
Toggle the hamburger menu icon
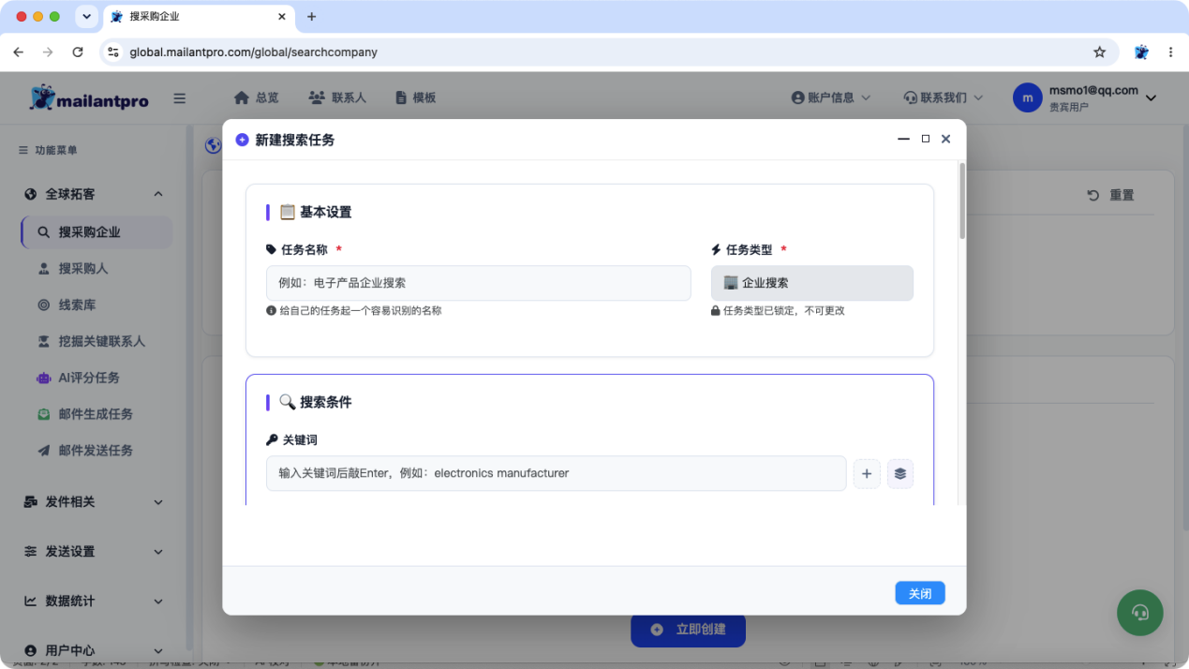click(x=180, y=98)
